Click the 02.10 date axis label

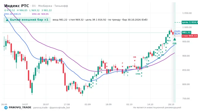coord(129,104)
